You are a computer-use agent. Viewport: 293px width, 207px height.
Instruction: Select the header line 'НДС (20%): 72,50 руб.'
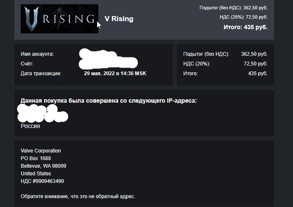click(x=244, y=17)
